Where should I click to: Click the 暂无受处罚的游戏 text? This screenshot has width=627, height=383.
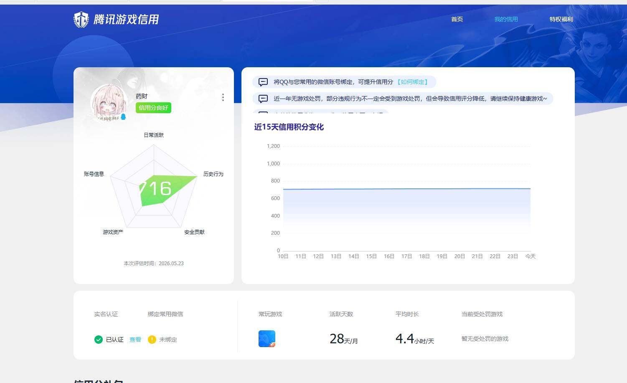point(485,339)
